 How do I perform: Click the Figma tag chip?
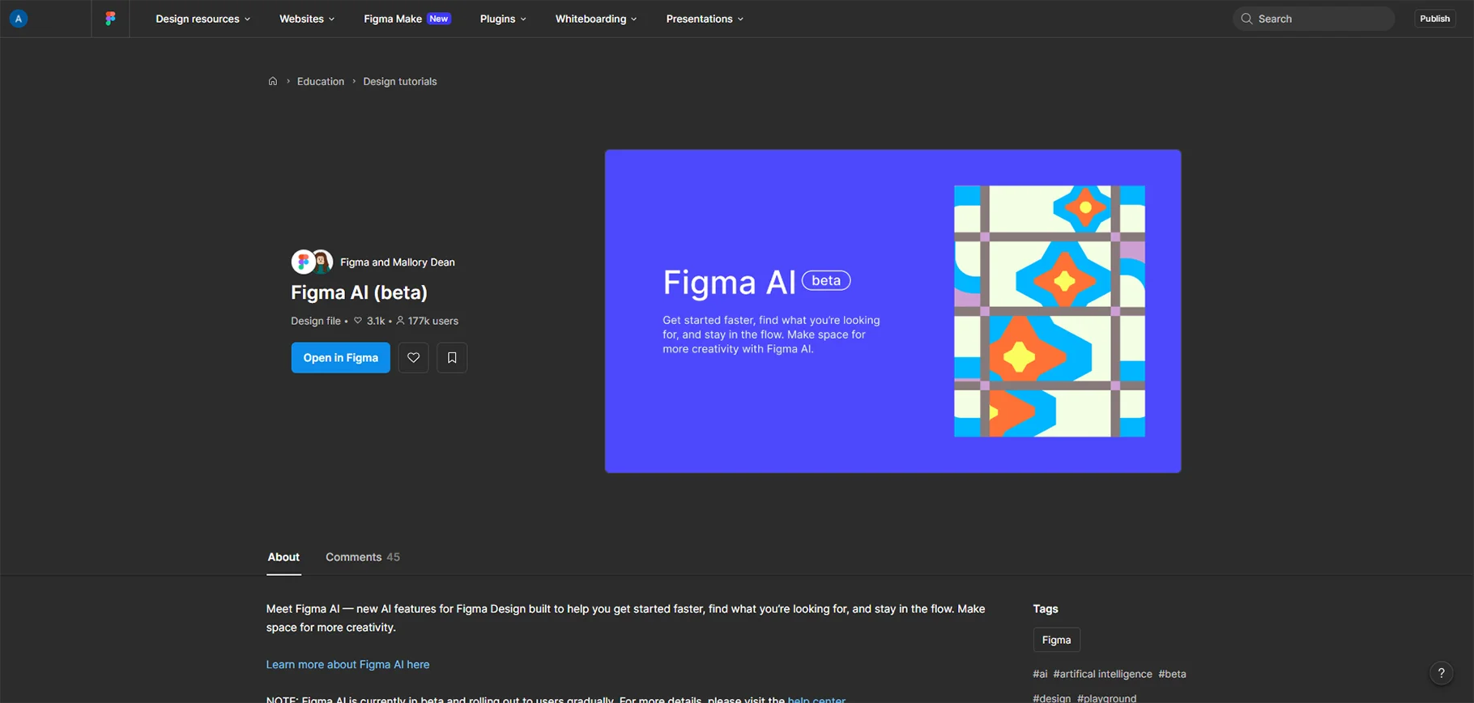click(x=1056, y=640)
